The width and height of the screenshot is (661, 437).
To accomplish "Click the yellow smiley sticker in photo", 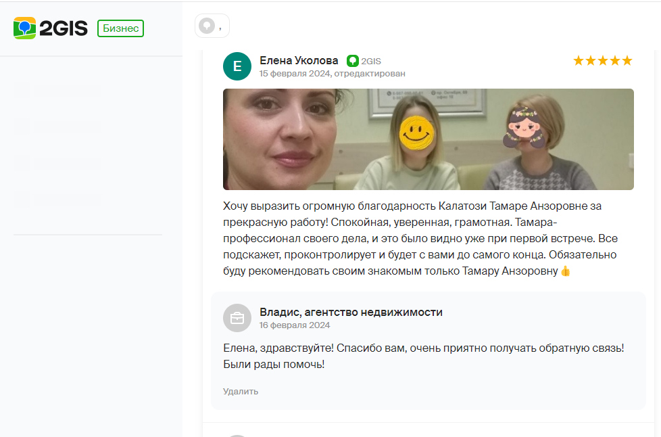I will [416, 133].
